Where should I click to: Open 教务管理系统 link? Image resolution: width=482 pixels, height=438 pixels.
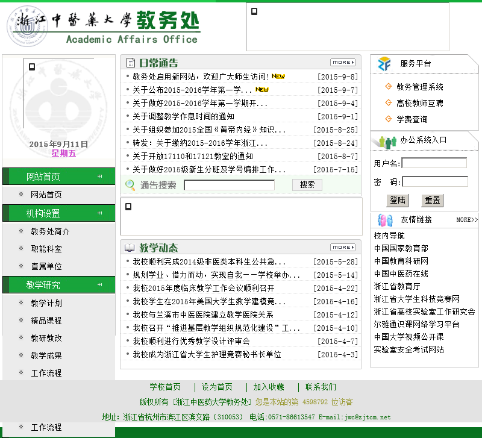420,87
